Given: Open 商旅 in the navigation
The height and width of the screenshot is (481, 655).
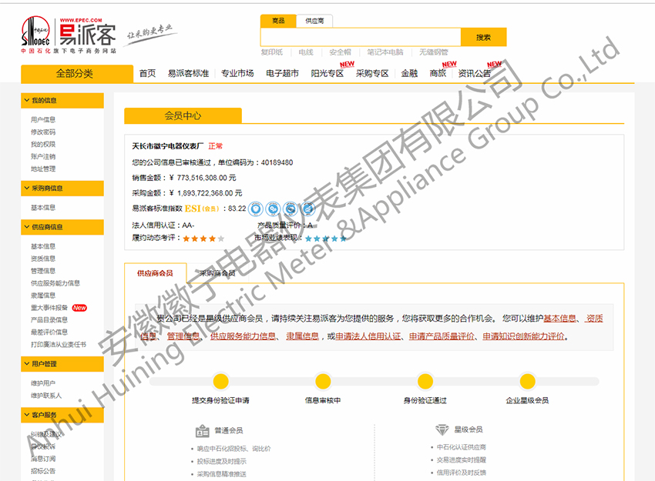Looking at the screenshot, I should (x=438, y=73).
